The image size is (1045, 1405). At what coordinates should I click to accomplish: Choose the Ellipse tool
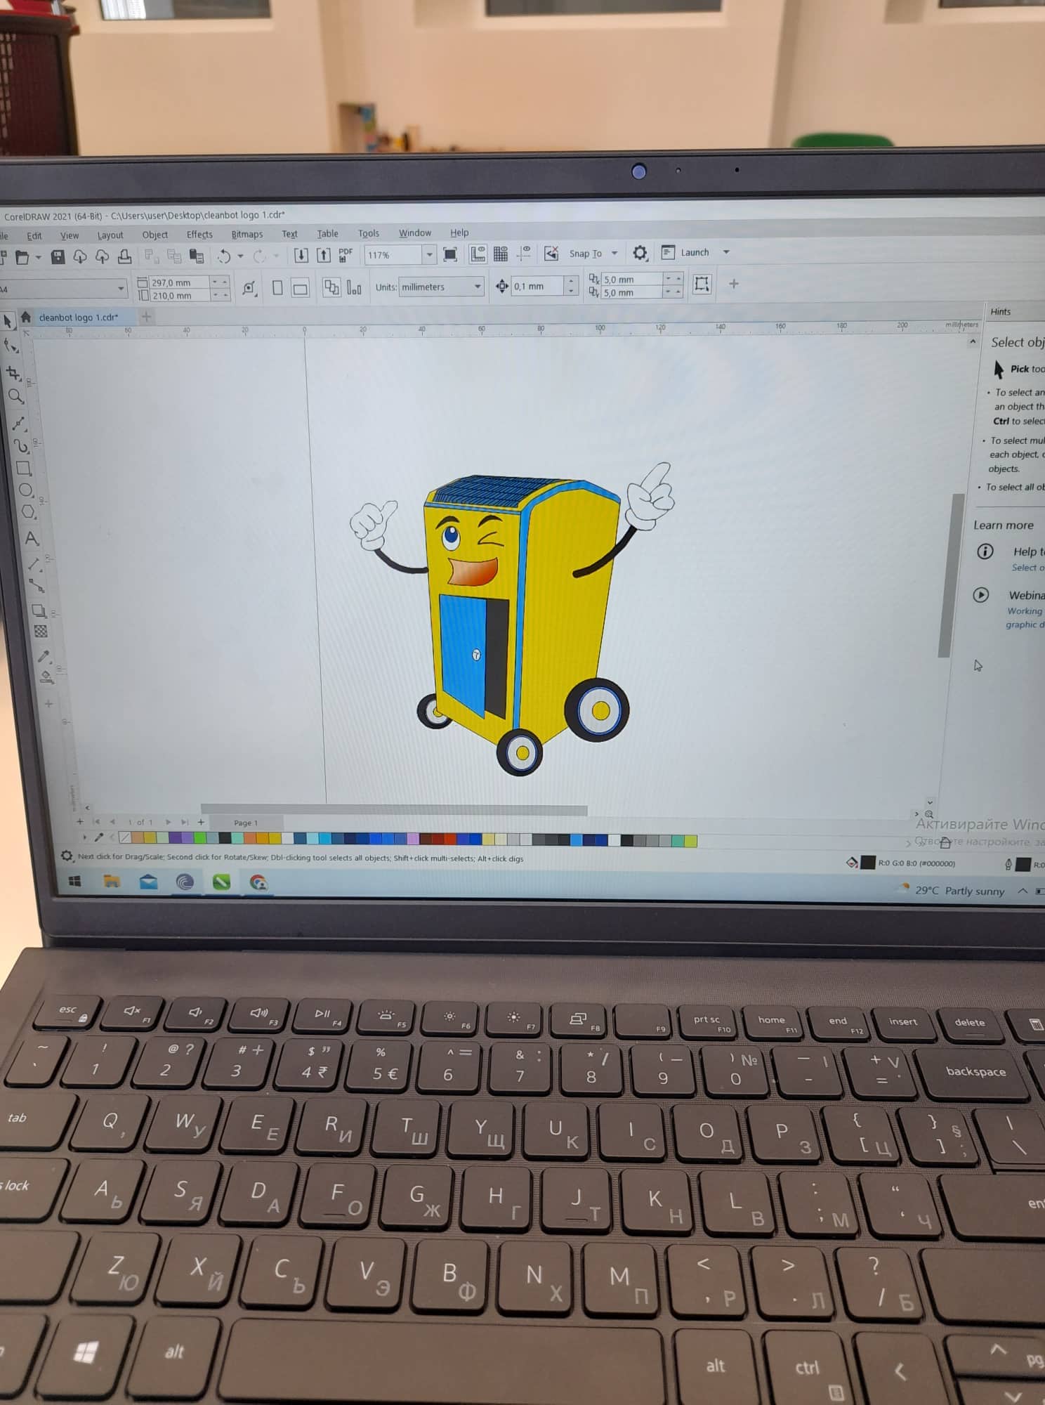(x=26, y=490)
